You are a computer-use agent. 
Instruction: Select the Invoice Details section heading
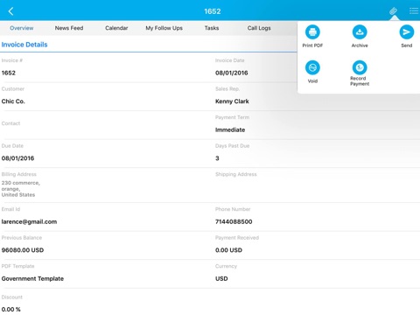click(x=24, y=45)
